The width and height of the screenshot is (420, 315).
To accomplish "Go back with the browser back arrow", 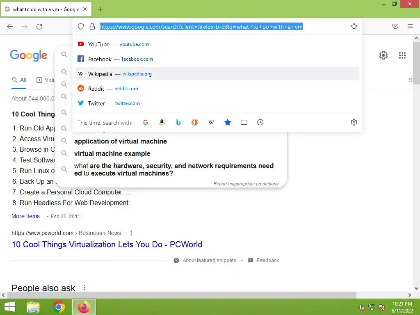I will tap(10, 26).
